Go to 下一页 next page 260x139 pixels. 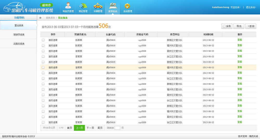[90, 128]
